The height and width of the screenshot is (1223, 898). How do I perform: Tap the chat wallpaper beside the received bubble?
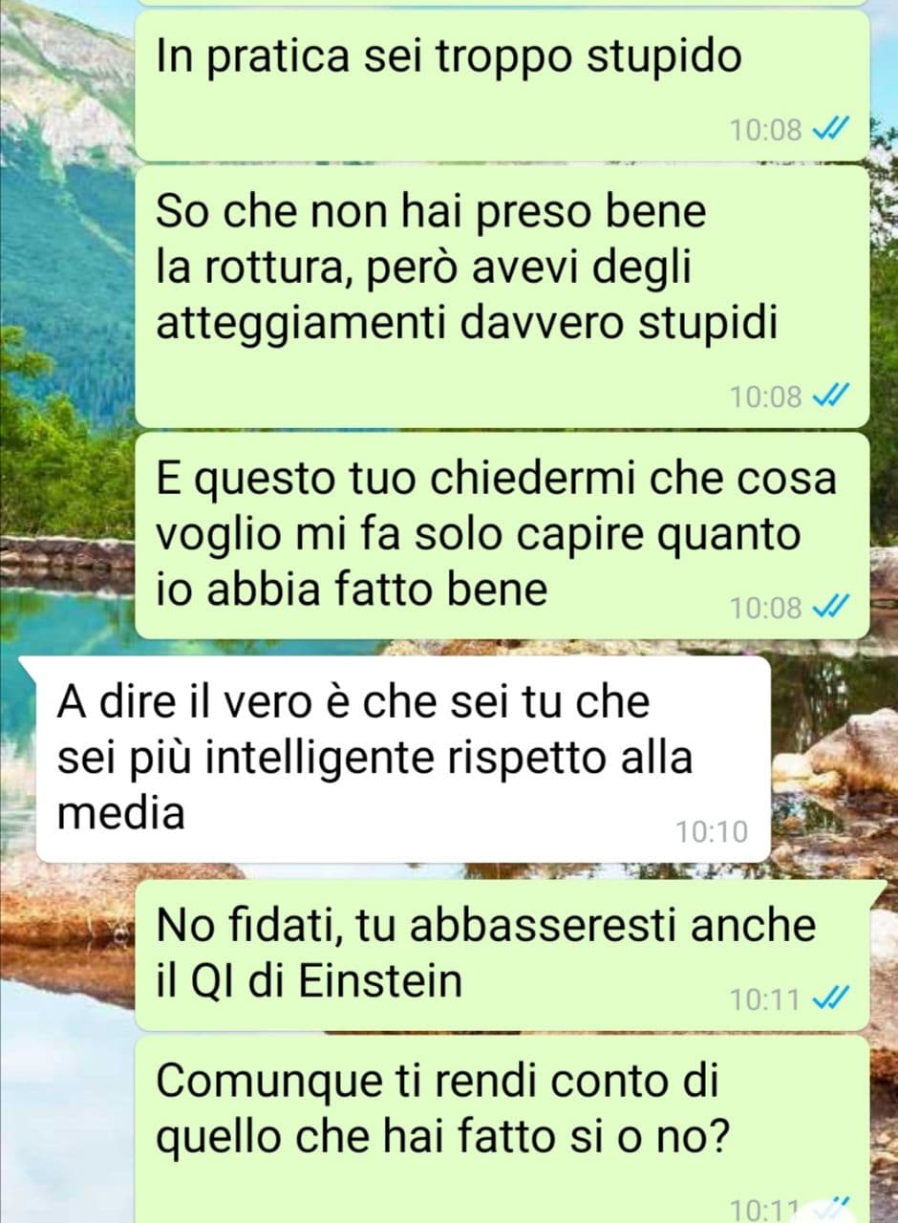pyautogui.click(x=833, y=760)
